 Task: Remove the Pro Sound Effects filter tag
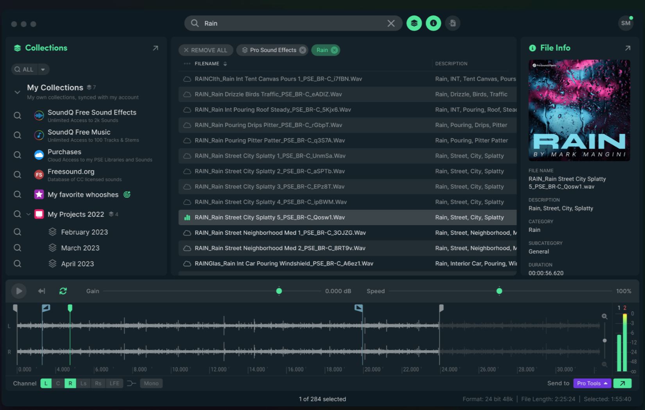coord(303,50)
